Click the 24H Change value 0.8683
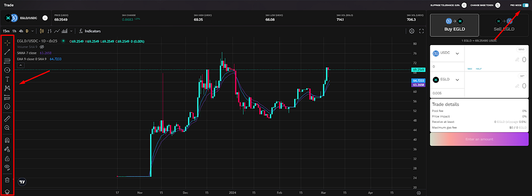The width and height of the screenshot is (532, 196). [128, 20]
